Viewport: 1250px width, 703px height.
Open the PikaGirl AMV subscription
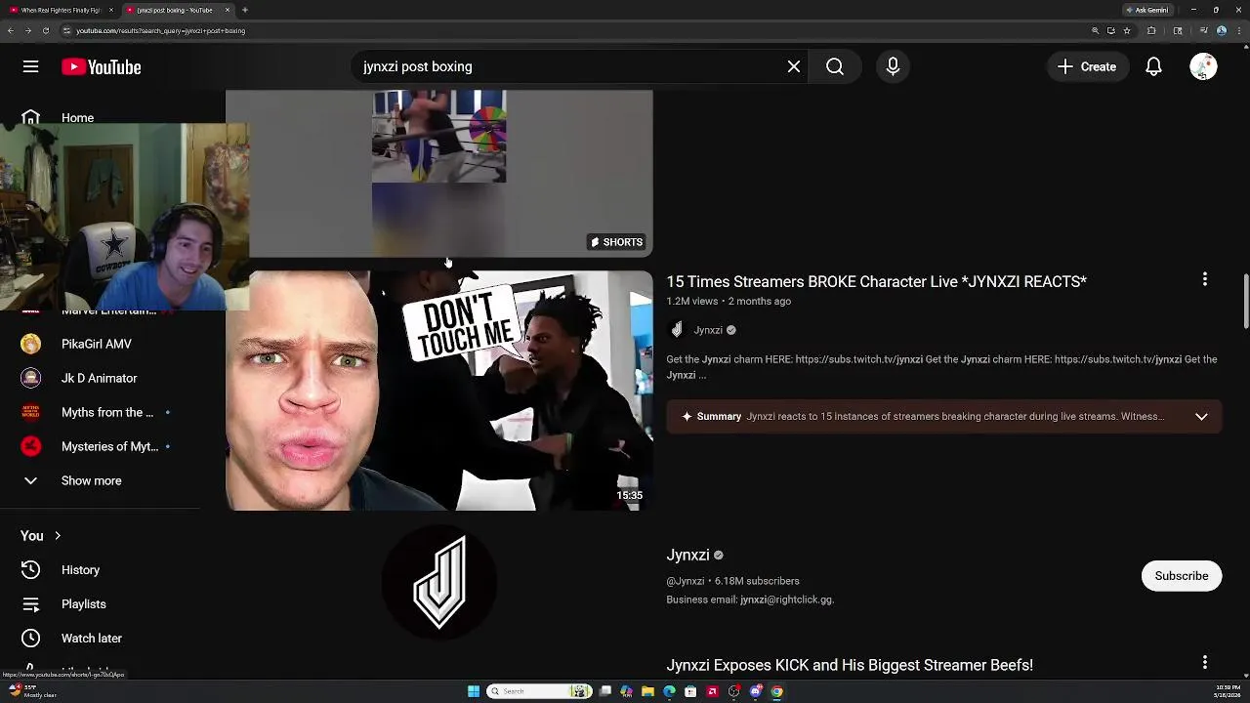[x=96, y=344]
